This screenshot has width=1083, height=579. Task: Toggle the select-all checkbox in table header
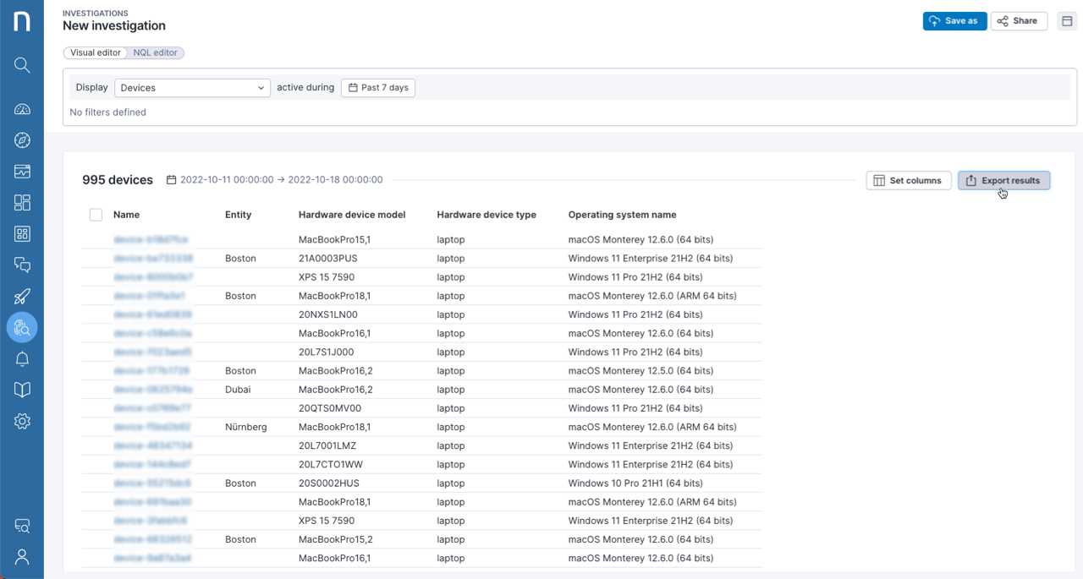point(96,215)
